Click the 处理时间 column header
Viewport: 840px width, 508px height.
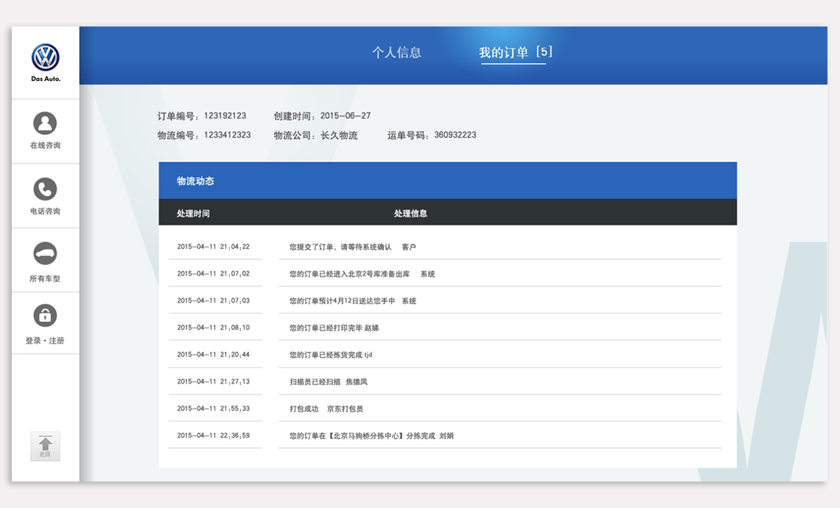[193, 214]
